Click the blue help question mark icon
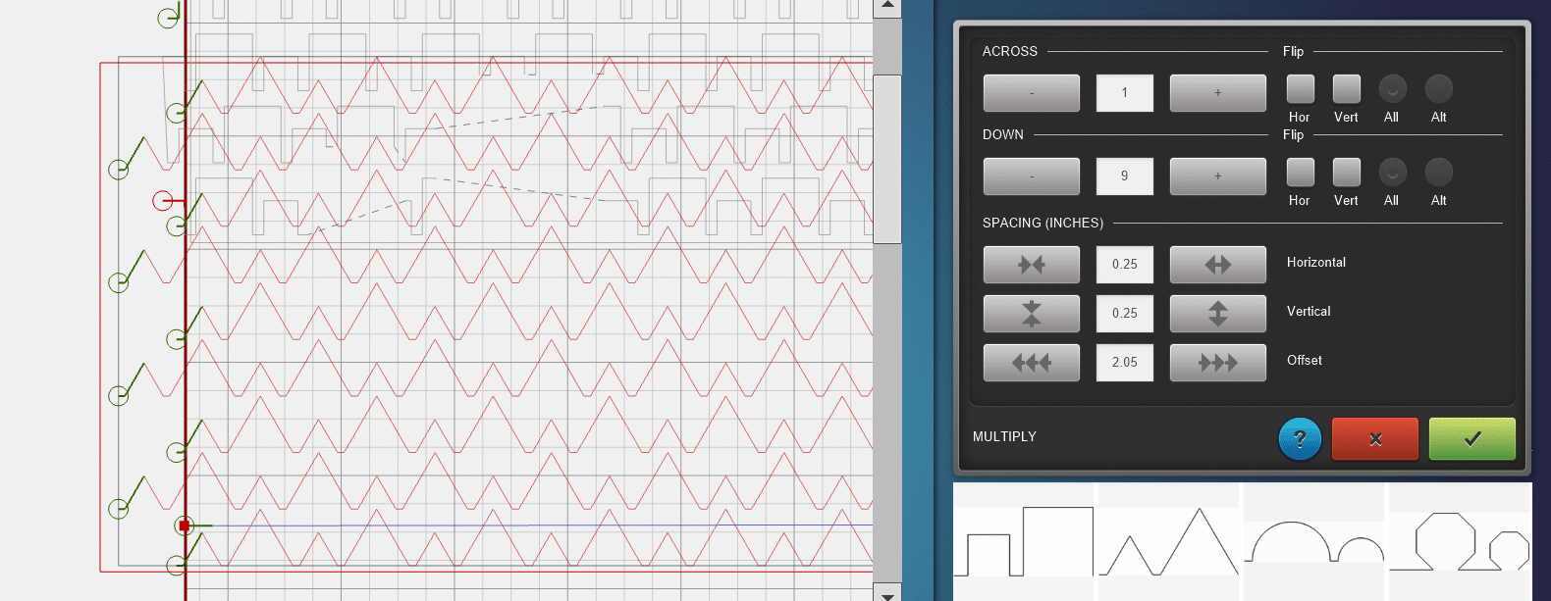The image size is (1551, 601). tap(1300, 439)
